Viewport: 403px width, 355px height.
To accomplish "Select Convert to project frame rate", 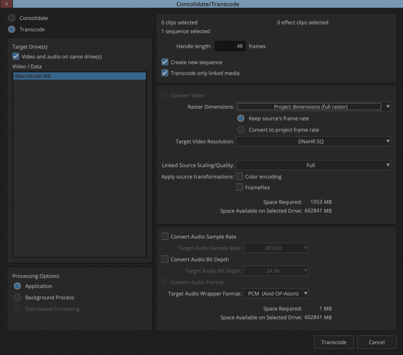I will [x=241, y=130].
